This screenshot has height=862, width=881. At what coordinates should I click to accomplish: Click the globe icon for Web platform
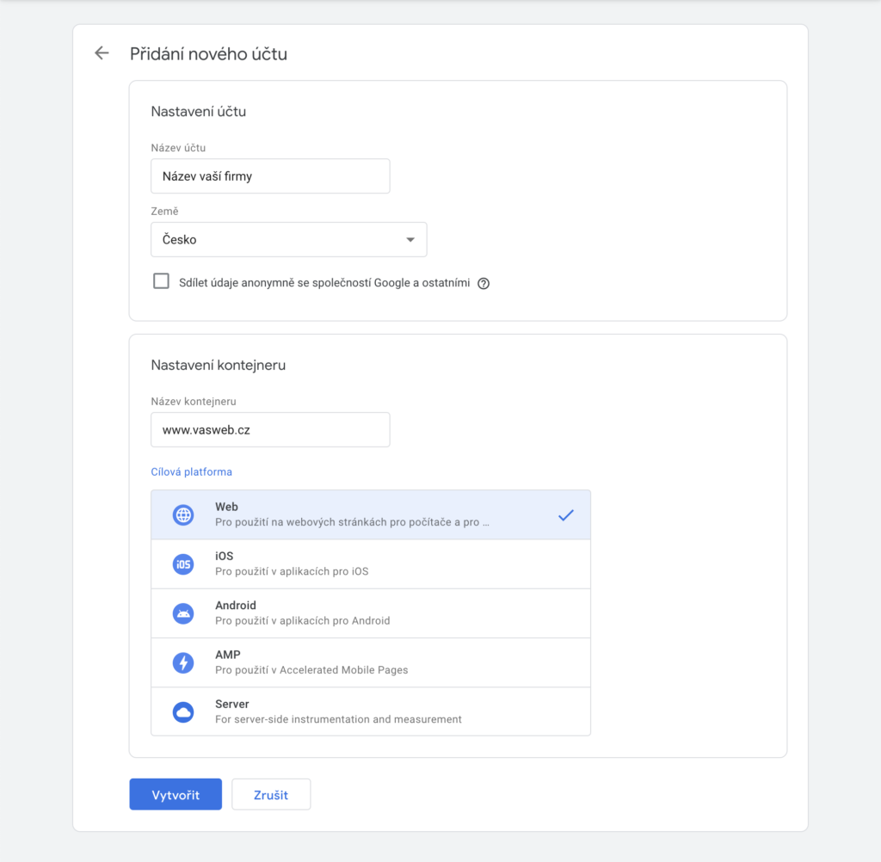[x=183, y=515]
